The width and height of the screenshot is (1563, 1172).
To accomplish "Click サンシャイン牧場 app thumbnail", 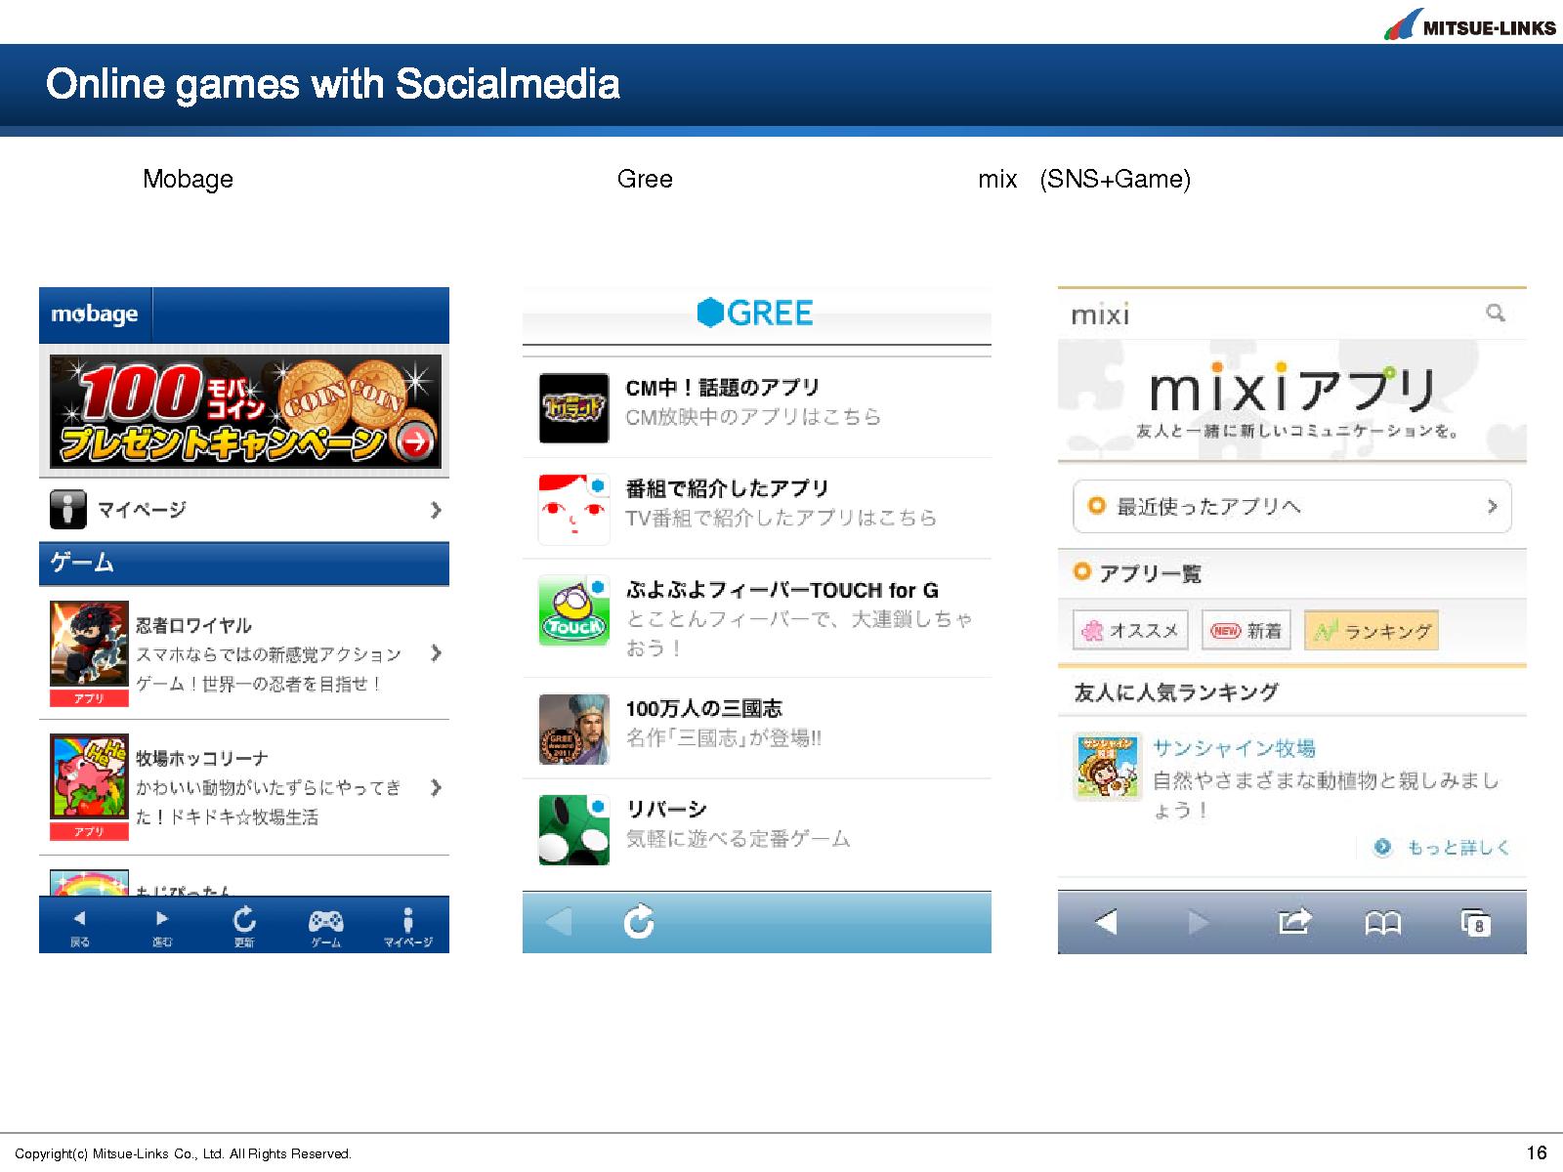I will pos(1108,767).
